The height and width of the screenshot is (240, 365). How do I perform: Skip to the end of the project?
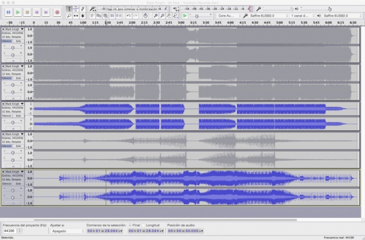tap(46, 12)
